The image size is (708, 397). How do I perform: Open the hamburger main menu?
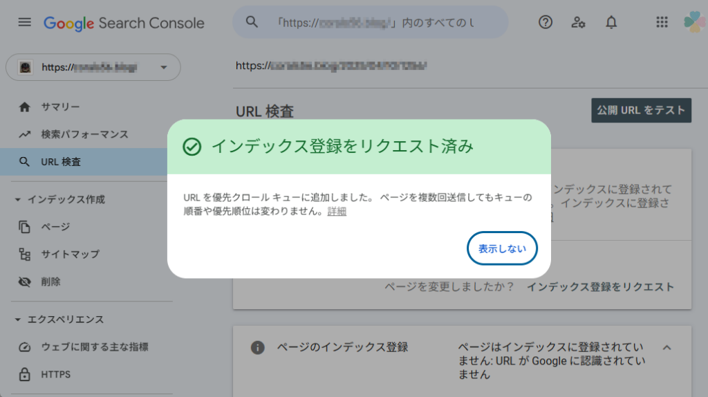click(25, 22)
